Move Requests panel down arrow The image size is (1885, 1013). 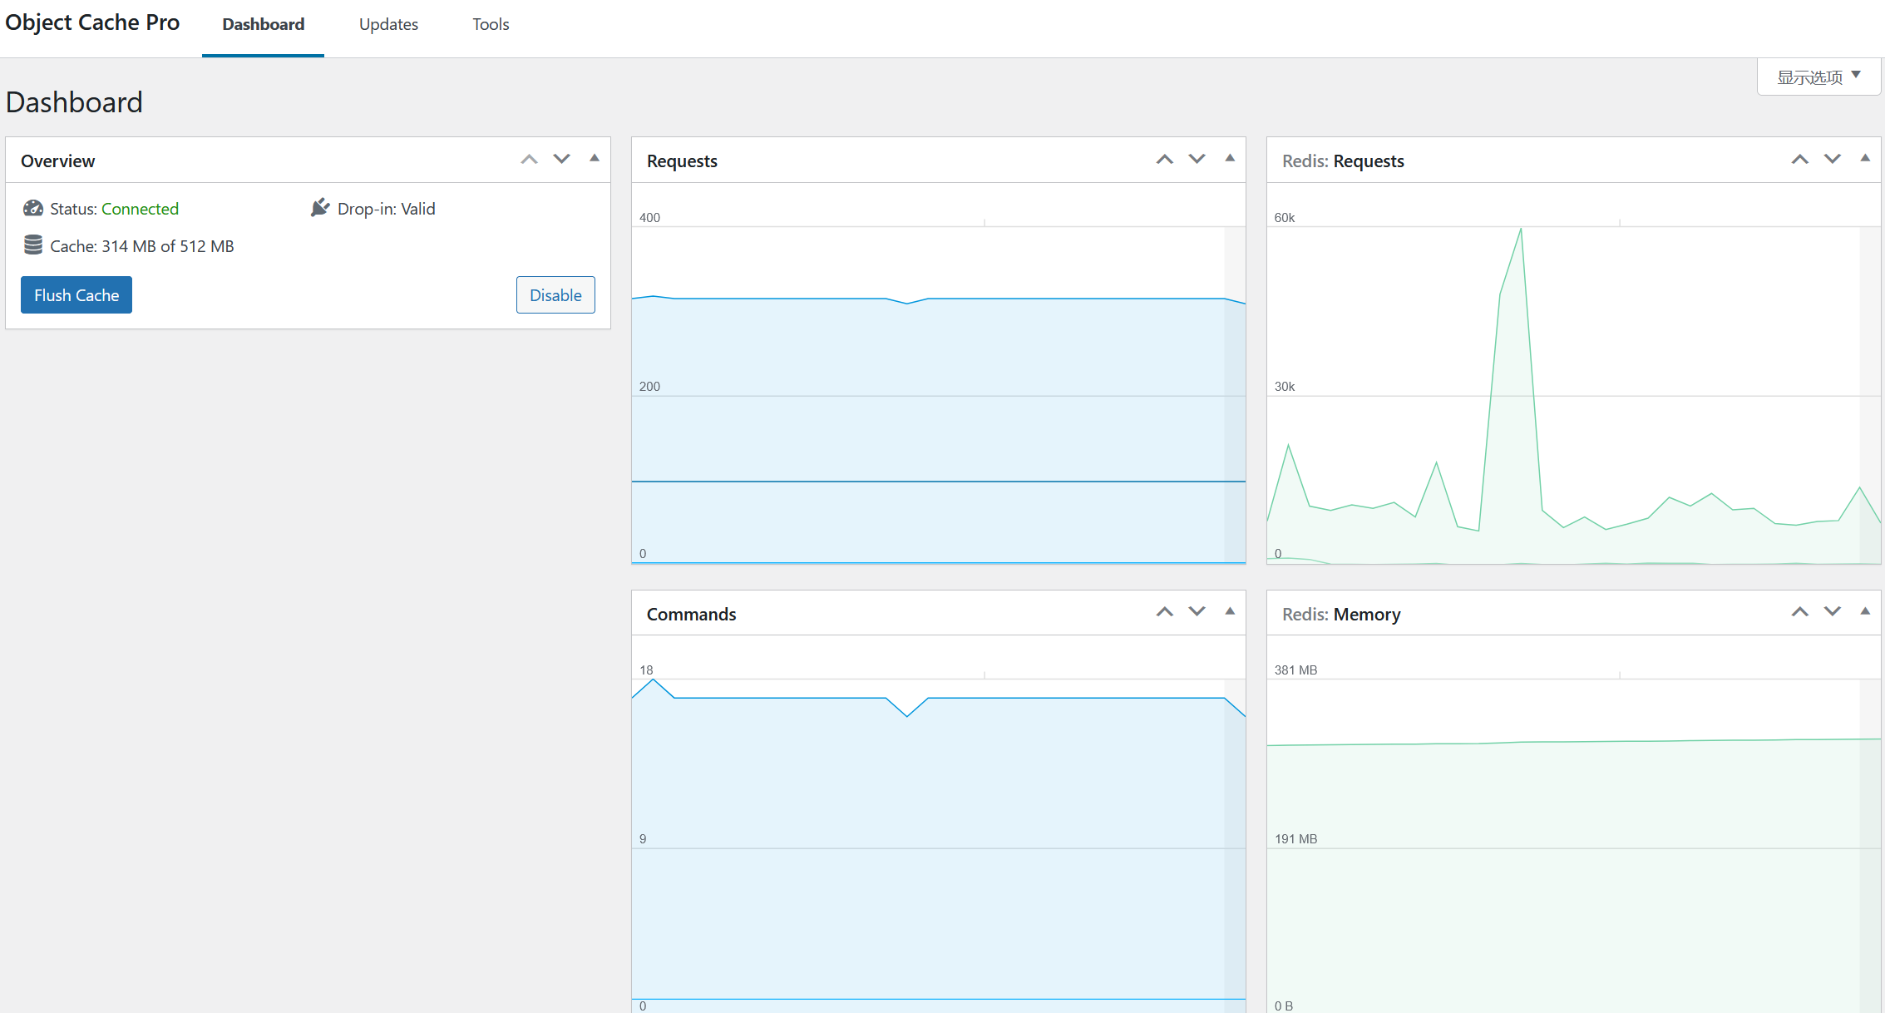1197,160
